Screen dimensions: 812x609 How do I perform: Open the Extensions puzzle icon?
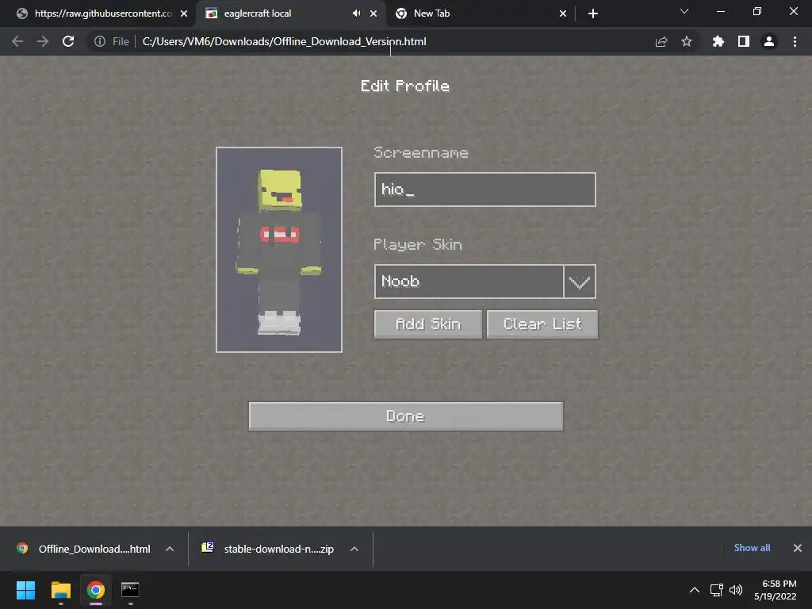coord(718,41)
